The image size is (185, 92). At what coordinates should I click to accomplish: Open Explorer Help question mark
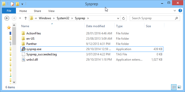click(180, 11)
